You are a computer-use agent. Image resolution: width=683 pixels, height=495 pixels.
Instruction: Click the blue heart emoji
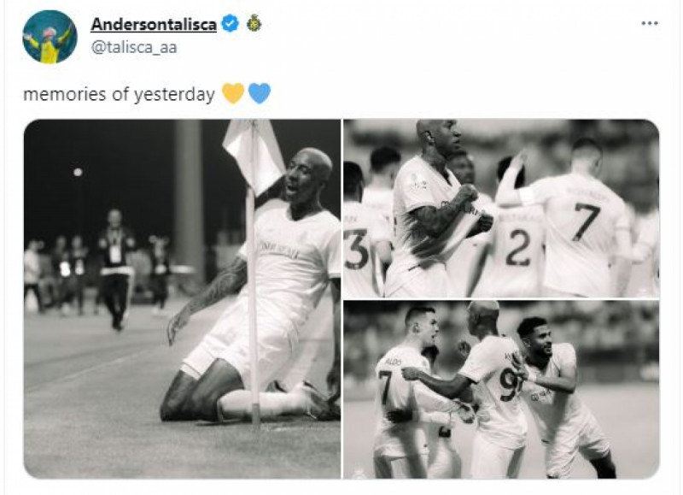(x=260, y=94)
